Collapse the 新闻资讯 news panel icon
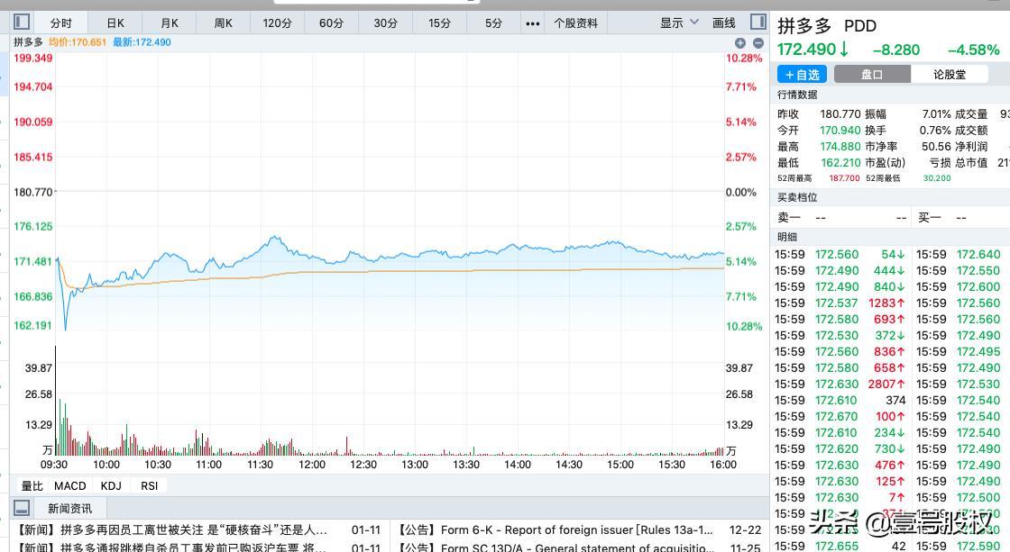Viewport: 1010px width, 552px height. [22, 508]
